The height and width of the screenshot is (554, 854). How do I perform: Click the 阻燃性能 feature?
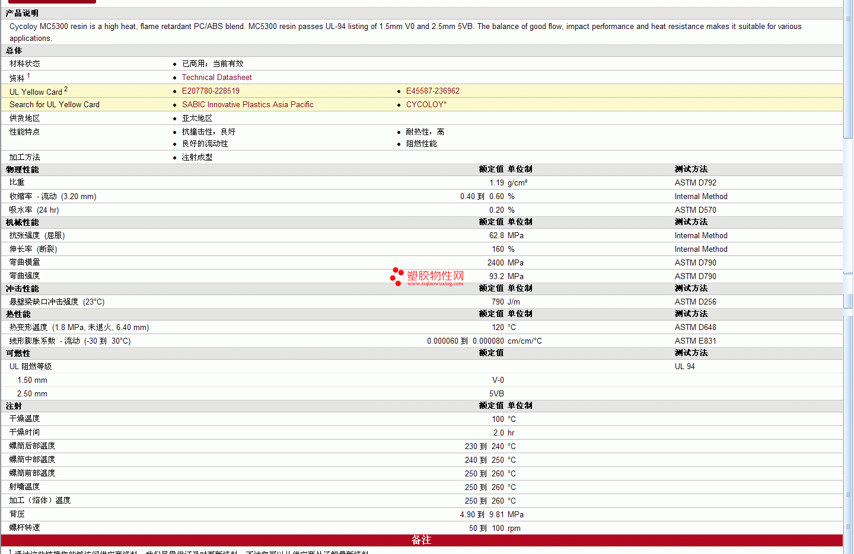coord(421,144)
